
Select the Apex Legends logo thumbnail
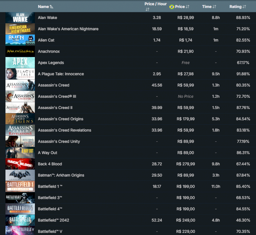20,63
